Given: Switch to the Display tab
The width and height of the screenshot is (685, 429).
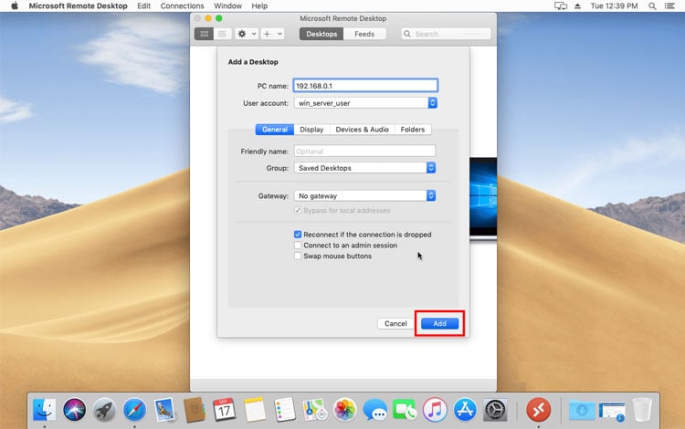Looking at the screenshot, I should coord(311,130).
